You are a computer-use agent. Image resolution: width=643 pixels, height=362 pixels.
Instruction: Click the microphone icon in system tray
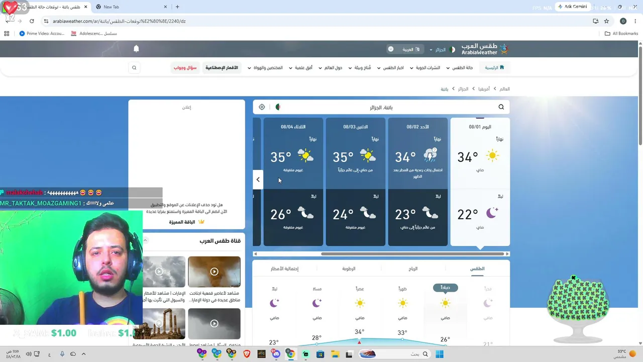click(62, 354)
